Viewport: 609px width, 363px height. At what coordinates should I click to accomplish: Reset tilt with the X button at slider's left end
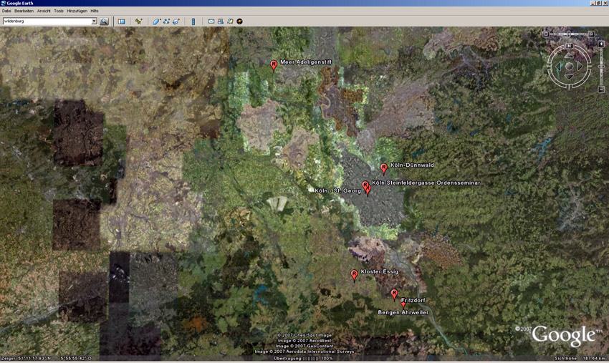(x=546, y=34)
